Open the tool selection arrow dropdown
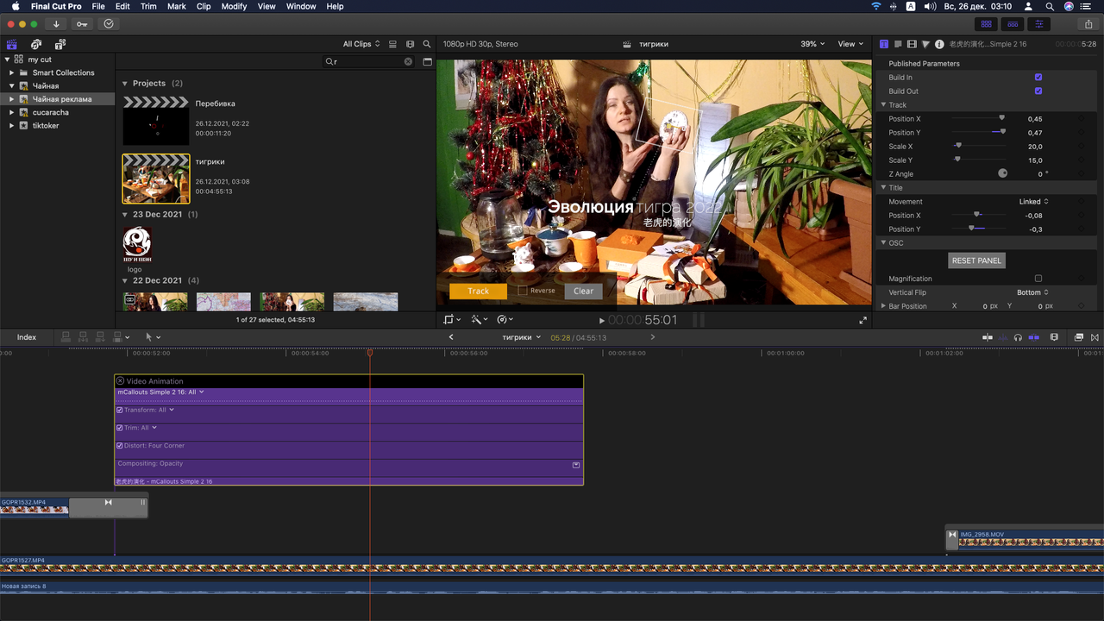1104x621 pixels. tap(152, 337)
